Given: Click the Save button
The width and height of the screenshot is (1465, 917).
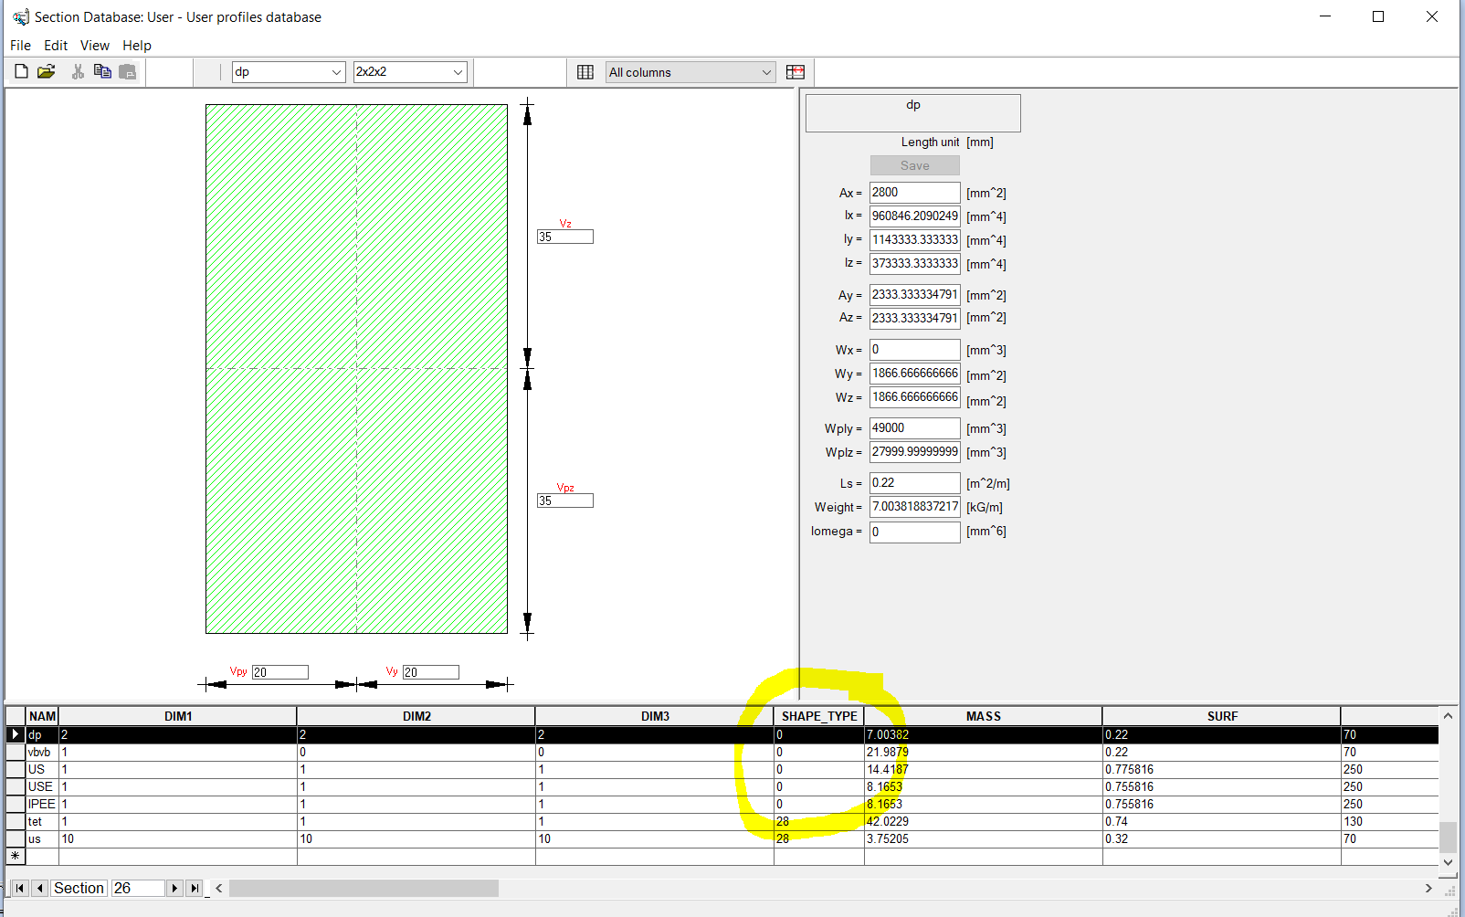Looking at the screenshot, I should click(x=914, y=165).
